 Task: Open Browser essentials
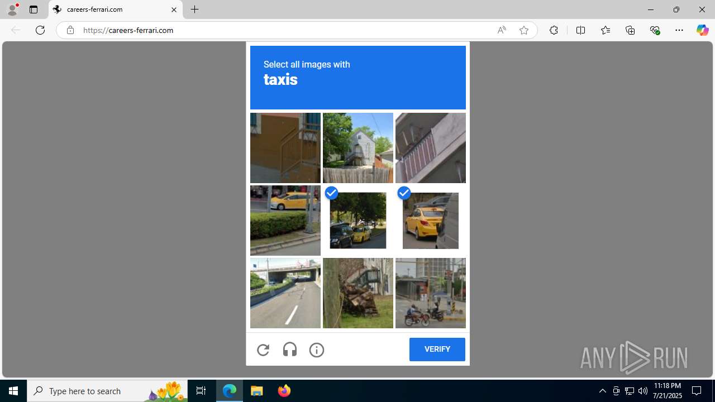(x=655, y=30)
